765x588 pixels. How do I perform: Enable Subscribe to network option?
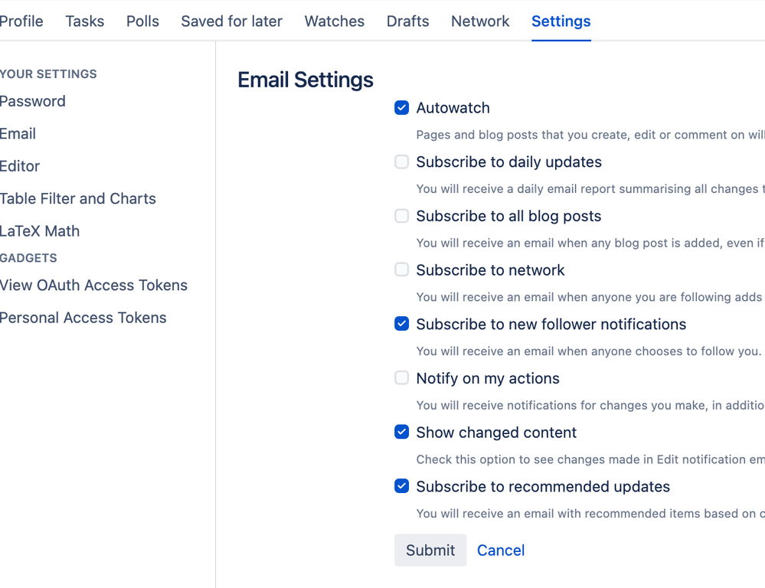(401, 270)
